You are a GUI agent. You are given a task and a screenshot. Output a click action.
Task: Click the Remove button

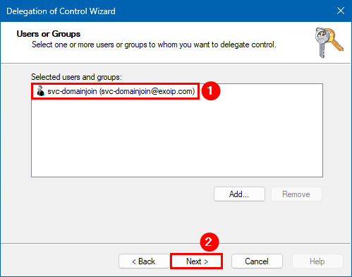click(296, 194)
